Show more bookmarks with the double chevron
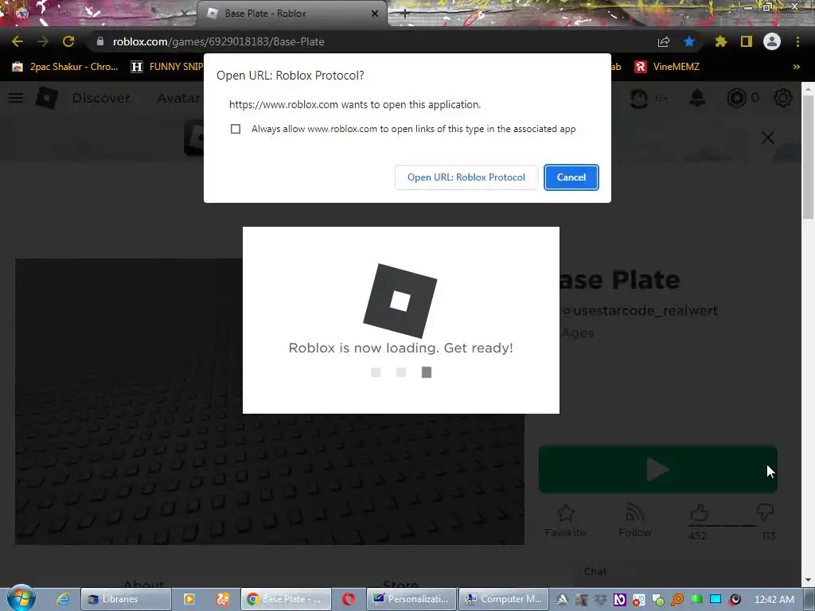This screenshot has height=611, width=815. point(796,67)
